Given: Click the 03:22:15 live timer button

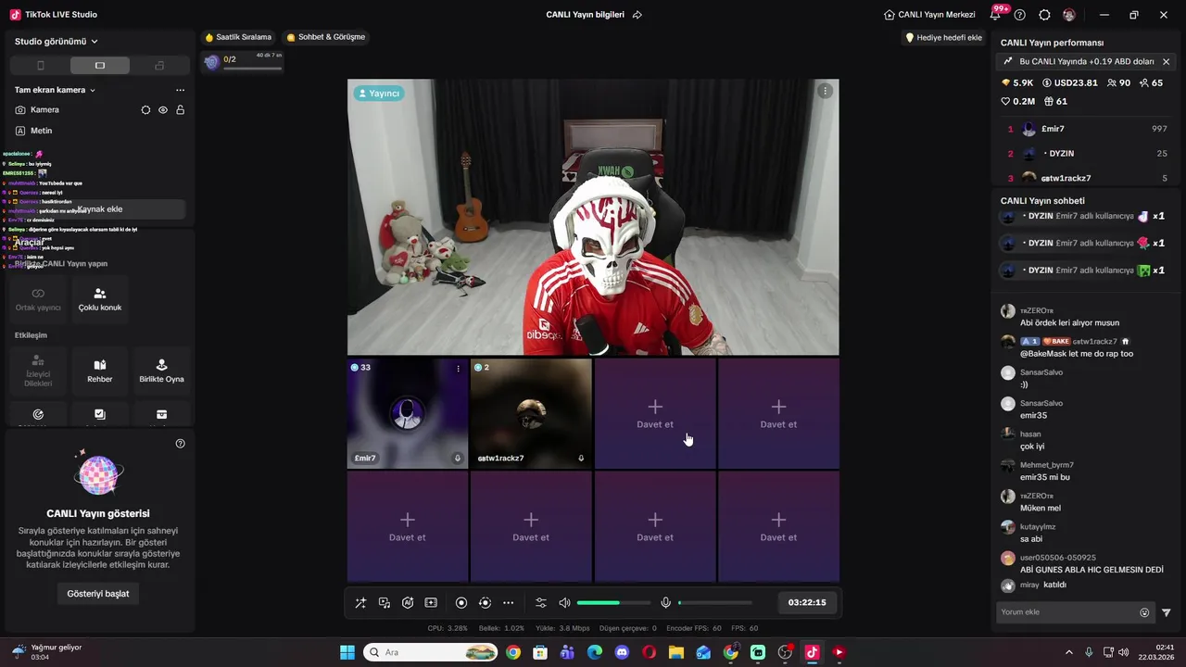Looking at the screenshot, I should (x=807, y=602).
